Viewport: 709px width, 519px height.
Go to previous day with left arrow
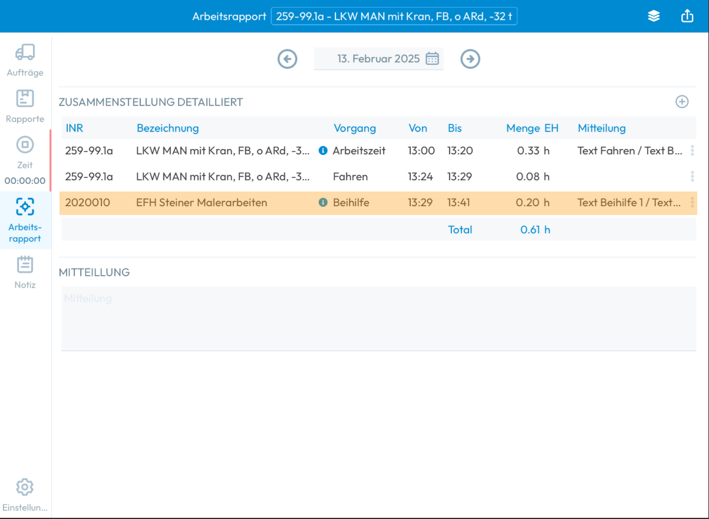point(288,59)
